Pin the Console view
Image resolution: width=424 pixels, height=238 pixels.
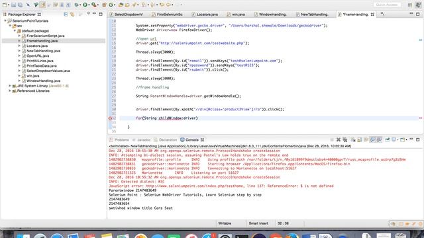(x=387, y=139)
